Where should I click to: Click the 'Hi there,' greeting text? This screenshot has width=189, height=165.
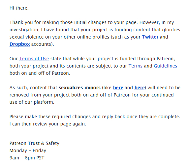(x=19, y=8)
